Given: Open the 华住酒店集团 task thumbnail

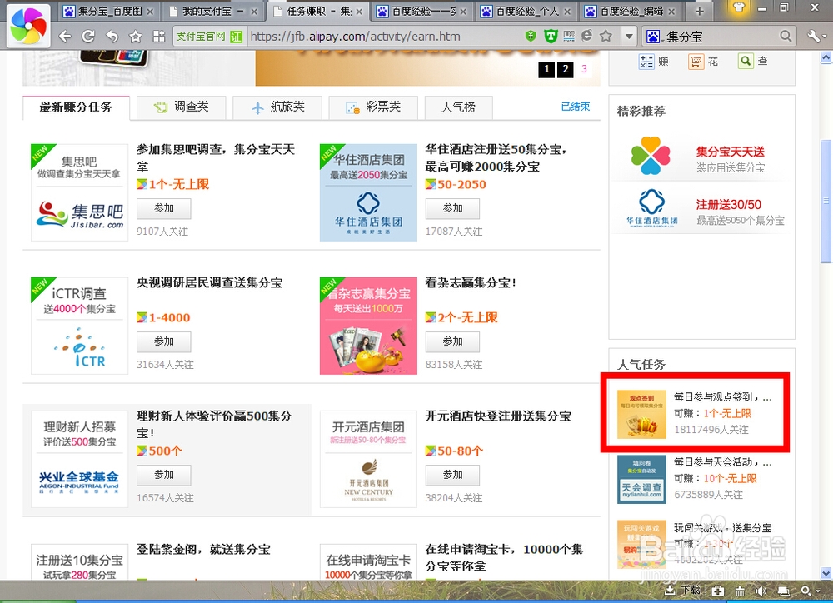Looking at the screenshot, I should coord(368,192).
